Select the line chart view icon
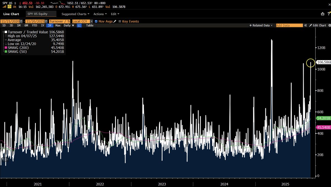 click(79, 25)
